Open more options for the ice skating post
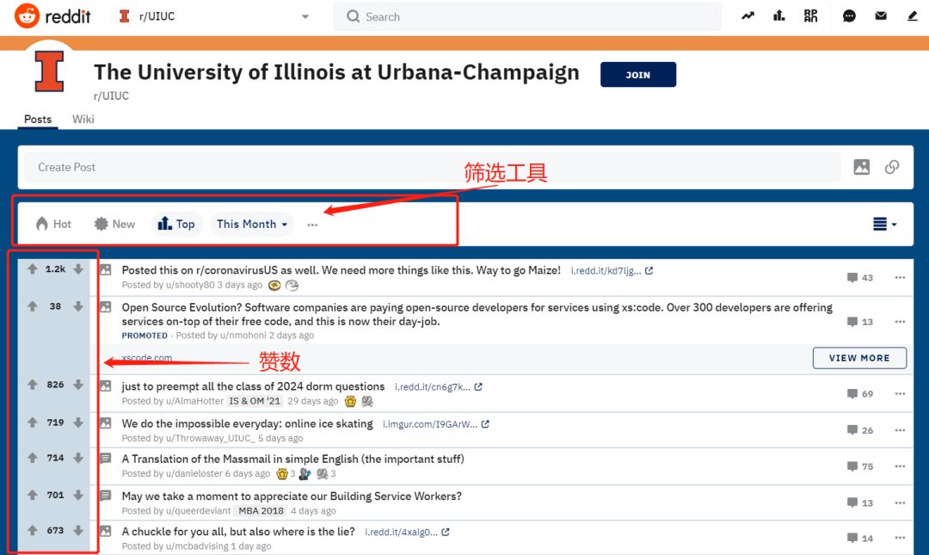 900,430
